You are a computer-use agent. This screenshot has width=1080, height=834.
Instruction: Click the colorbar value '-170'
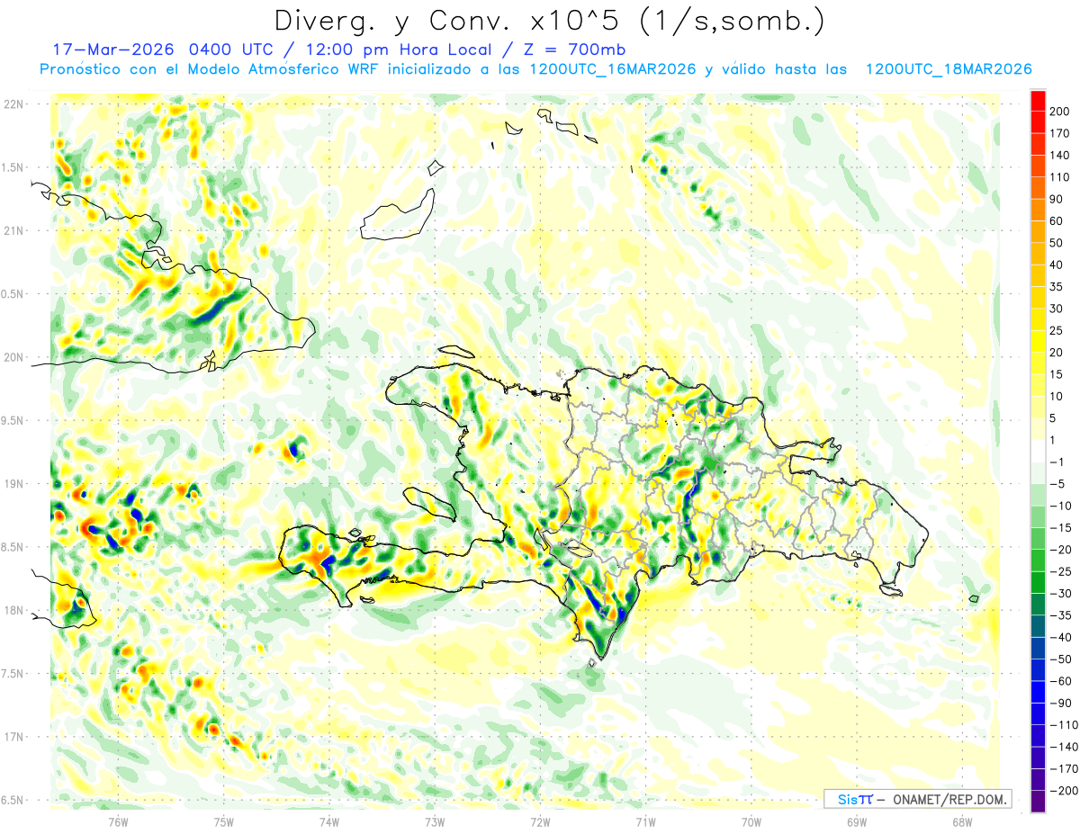pyautogui.click(x=1064, y=768)
